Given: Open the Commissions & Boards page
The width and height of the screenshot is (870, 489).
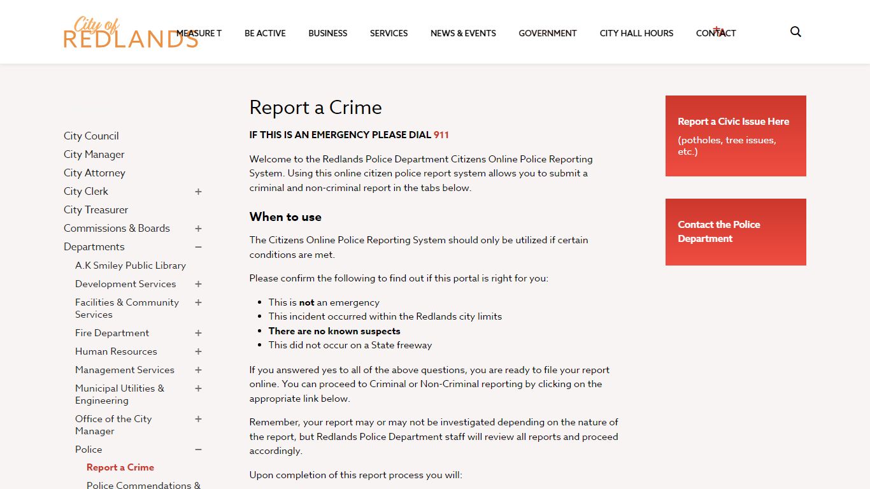Looking at the screenshot, I should tap(117, 228).
